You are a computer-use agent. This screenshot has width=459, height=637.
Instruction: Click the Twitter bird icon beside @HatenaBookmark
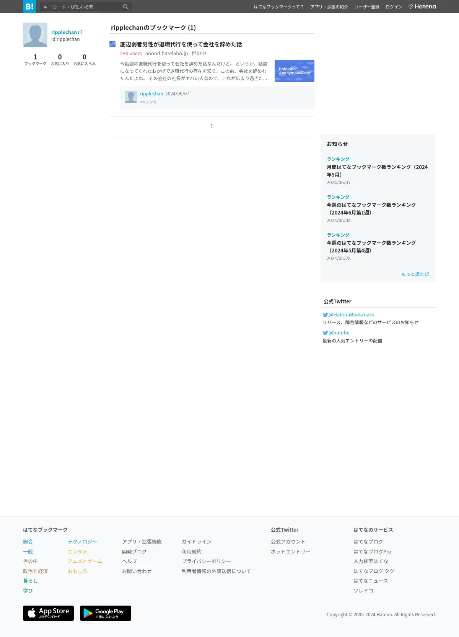[325, 315]
